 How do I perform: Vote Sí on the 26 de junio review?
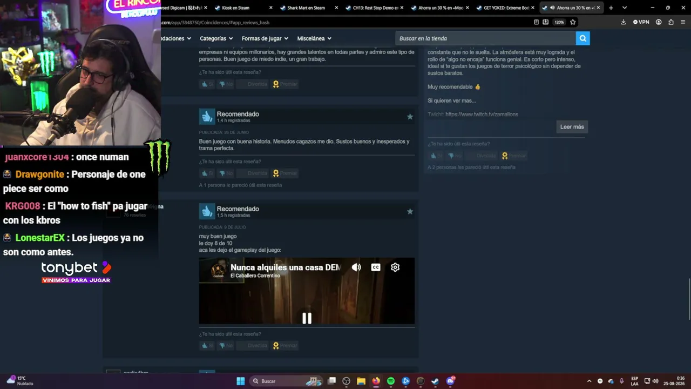(x=207, y=173)
